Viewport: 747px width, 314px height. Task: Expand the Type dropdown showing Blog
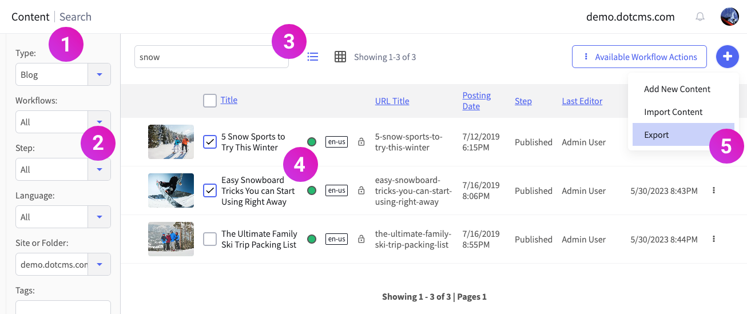(x=100, y=74)
